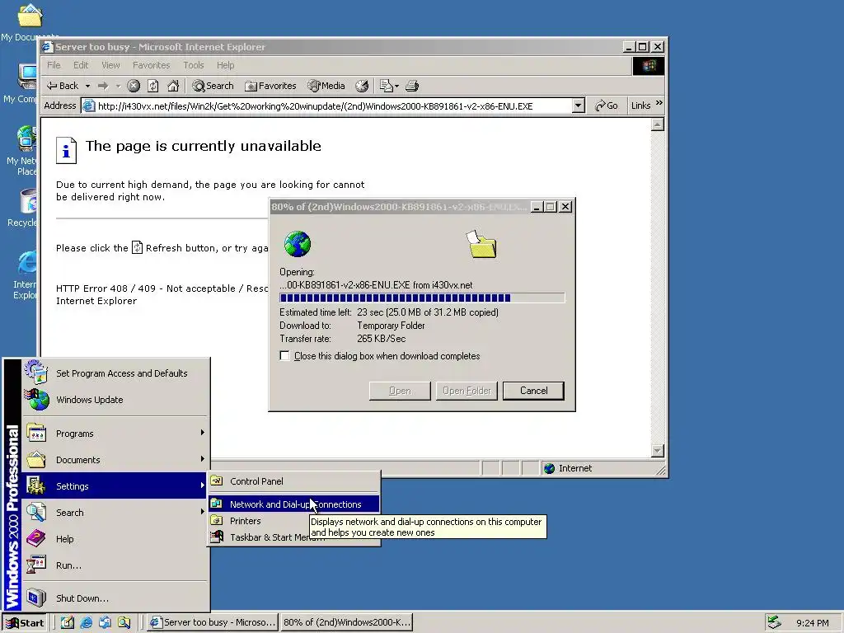This screenshot has height=633, width=844.
Task: Click the Stop icon in IE toolbar
Action: coord(134,86)
